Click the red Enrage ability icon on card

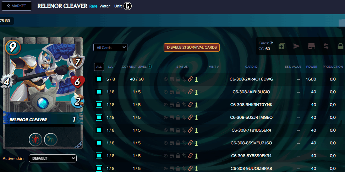click(35, 140)
